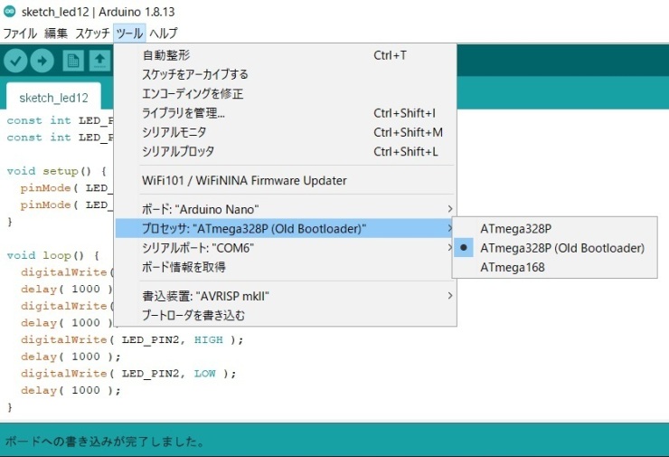This screenshot has width=669, height=457.
Task: Click the status message ボードへの書き込みが完了しました。
Action: pos(105,442)
